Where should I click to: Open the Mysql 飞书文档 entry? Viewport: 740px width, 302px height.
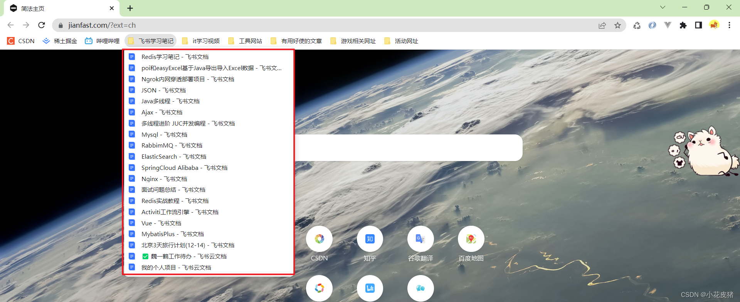tap(208, 134)
